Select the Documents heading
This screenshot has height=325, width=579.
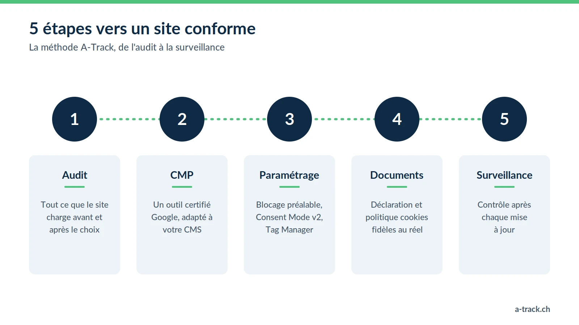(x=397, y=175)
